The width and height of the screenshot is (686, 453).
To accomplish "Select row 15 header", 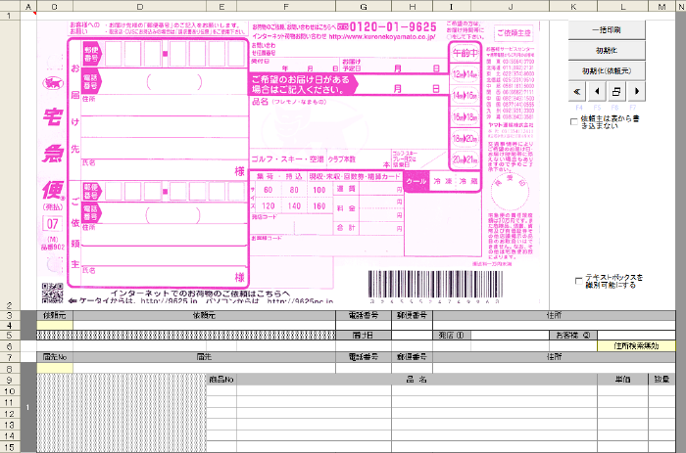I will point(10,447).
